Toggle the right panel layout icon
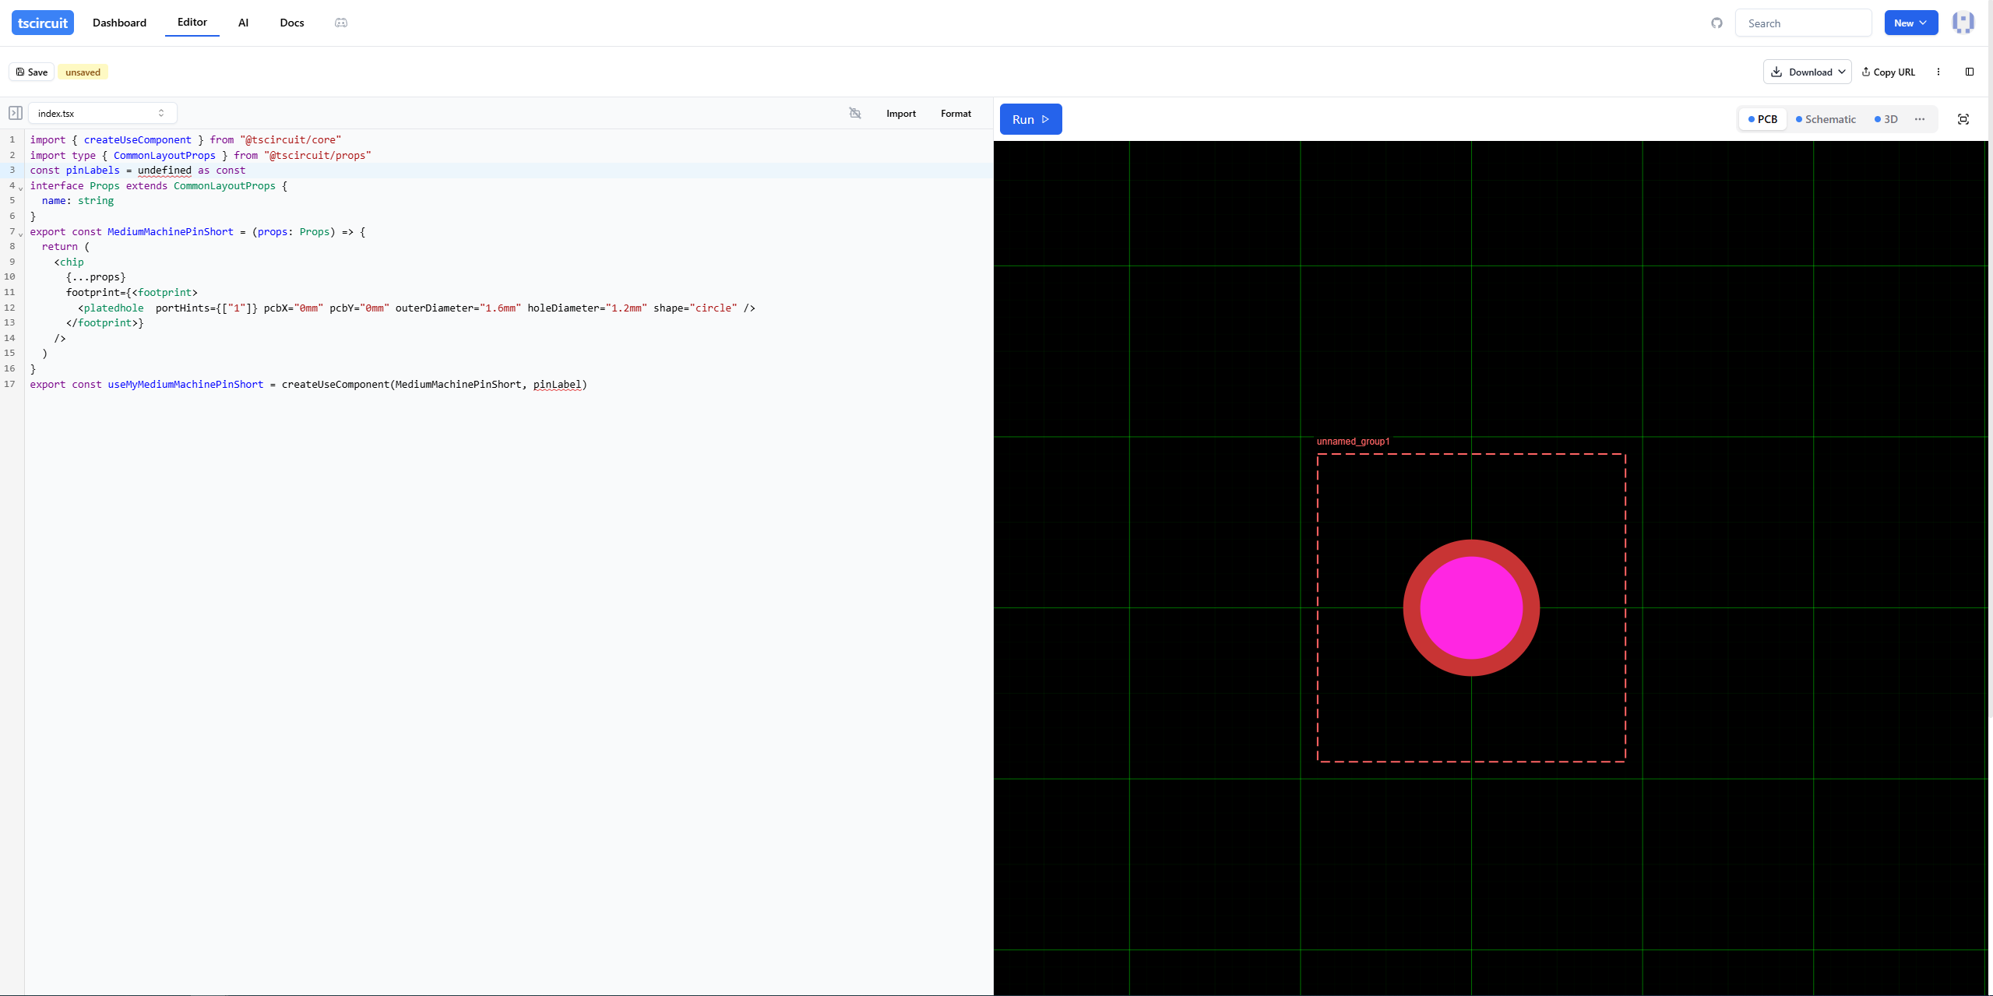This screenshot has width=1993, height=996. pos(1970,72)
